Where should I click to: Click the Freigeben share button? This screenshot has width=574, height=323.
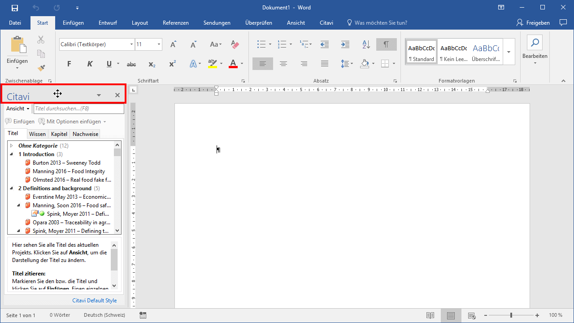[x=533, y=23]
